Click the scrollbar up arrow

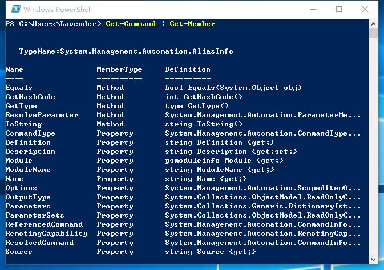coord(374,24)
